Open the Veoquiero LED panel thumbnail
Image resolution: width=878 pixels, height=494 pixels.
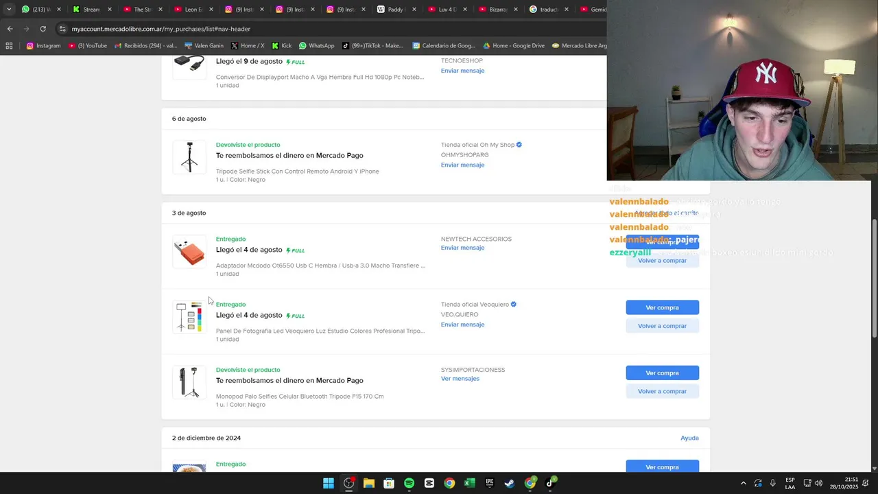click(189, 316)
